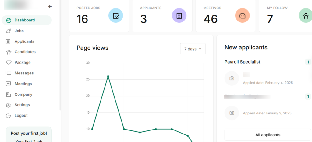
Task: Click the Dashboard gauge icon in sidebar
Action: pyautogui.click(x=9, y=20)
